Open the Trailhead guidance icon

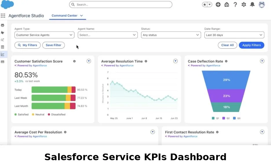coord(227,5)
